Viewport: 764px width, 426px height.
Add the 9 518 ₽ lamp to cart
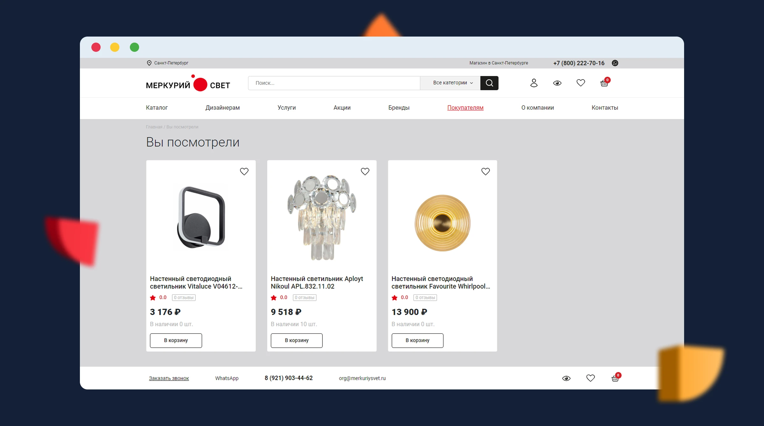coord(297,340)
